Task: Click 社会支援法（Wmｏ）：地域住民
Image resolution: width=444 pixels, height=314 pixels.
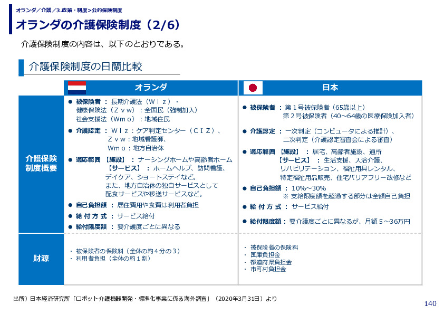Action: click(x=123, y=119)
